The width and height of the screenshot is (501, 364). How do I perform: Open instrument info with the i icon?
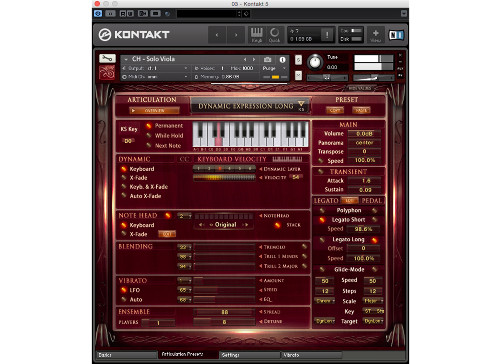(282, 59)
